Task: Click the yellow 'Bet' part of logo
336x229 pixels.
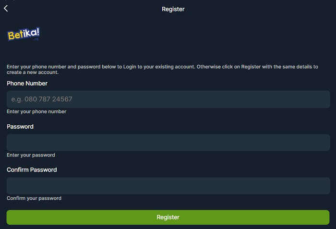Action: tap(15, 35)
